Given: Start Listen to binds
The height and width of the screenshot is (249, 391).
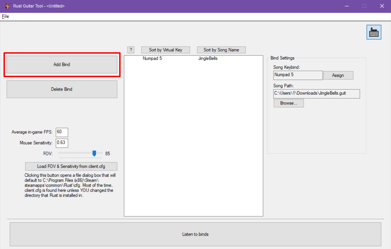Looking at the screenshot, I should 195,234.
